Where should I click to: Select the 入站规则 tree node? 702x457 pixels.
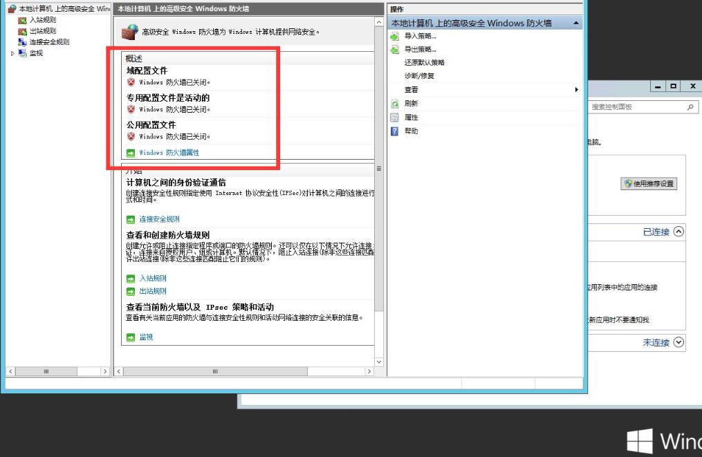click(x=42, y=19)
